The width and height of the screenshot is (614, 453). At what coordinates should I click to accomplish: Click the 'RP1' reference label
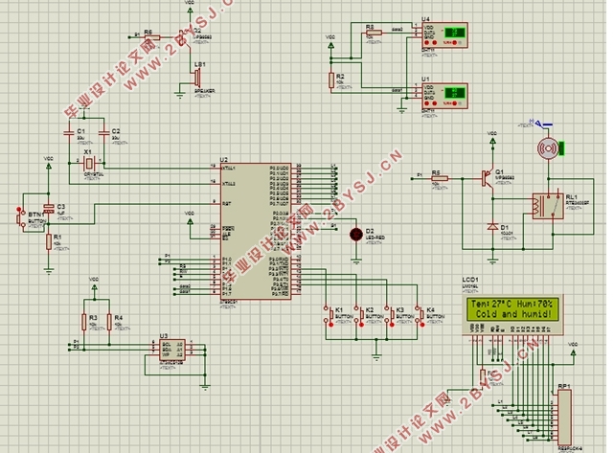[x=564, y=386]
